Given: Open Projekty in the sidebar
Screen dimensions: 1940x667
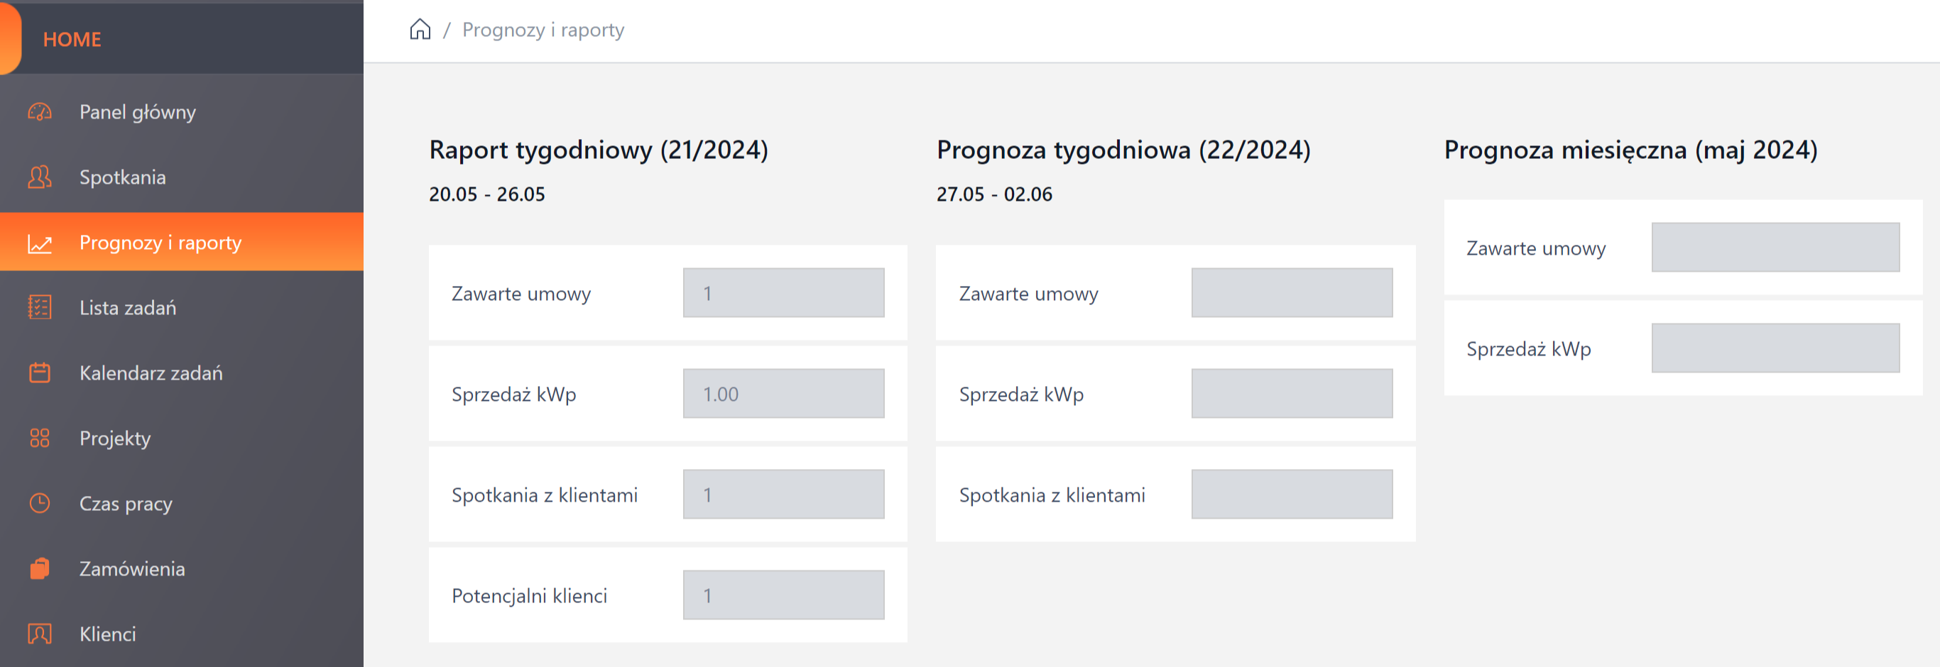Looking at the screenshot, I should pyautogui.click(x=115, y=438).
